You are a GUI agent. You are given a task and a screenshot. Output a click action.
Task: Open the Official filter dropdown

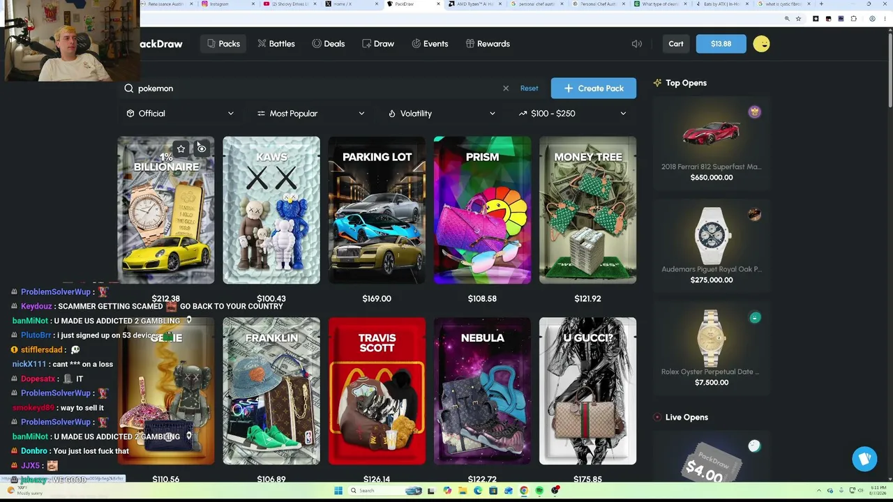click(x=180, y=114)
